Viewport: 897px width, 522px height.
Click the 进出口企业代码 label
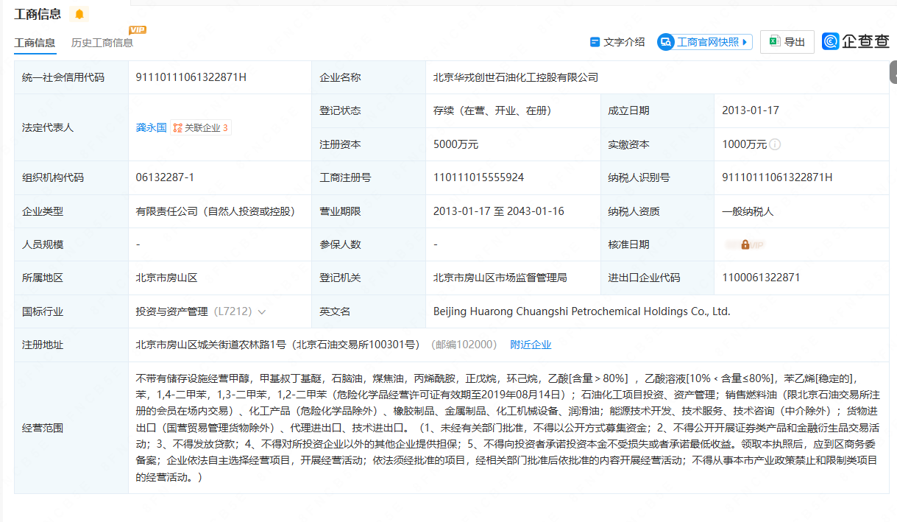click(x=644, y=278)
